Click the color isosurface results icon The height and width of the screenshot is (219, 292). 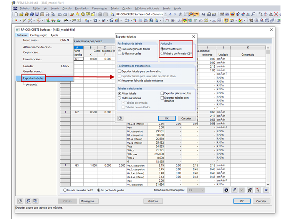(x=185, y=20)
